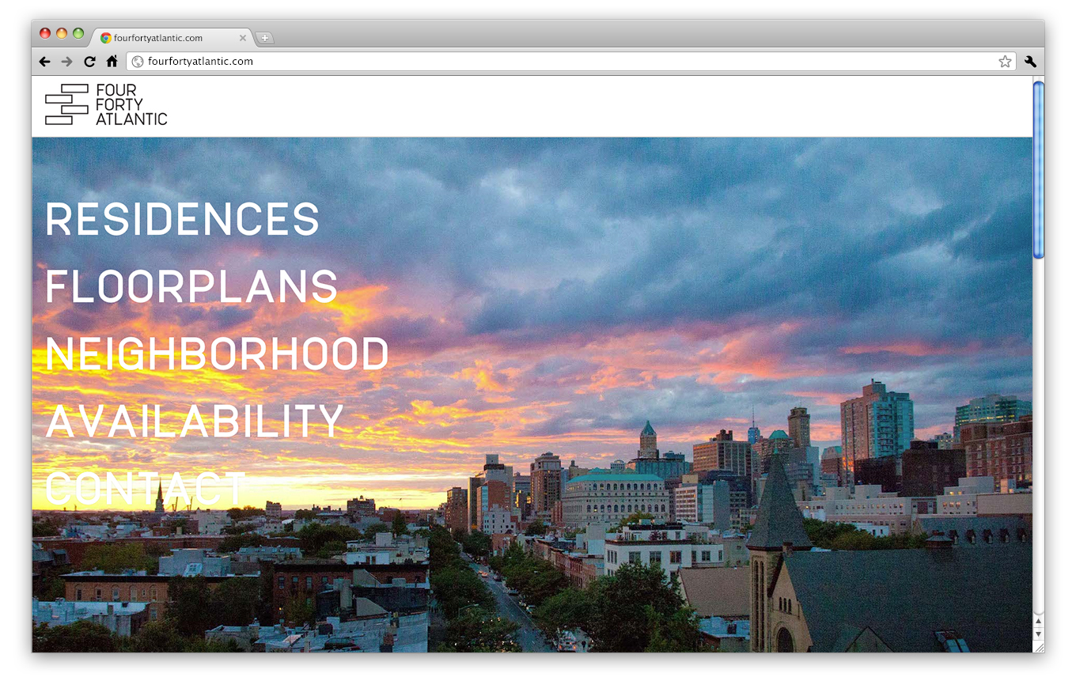1076x696 pixels.
Task: Select the fourfortyatlantic.com tab
Action: point(174,38)
